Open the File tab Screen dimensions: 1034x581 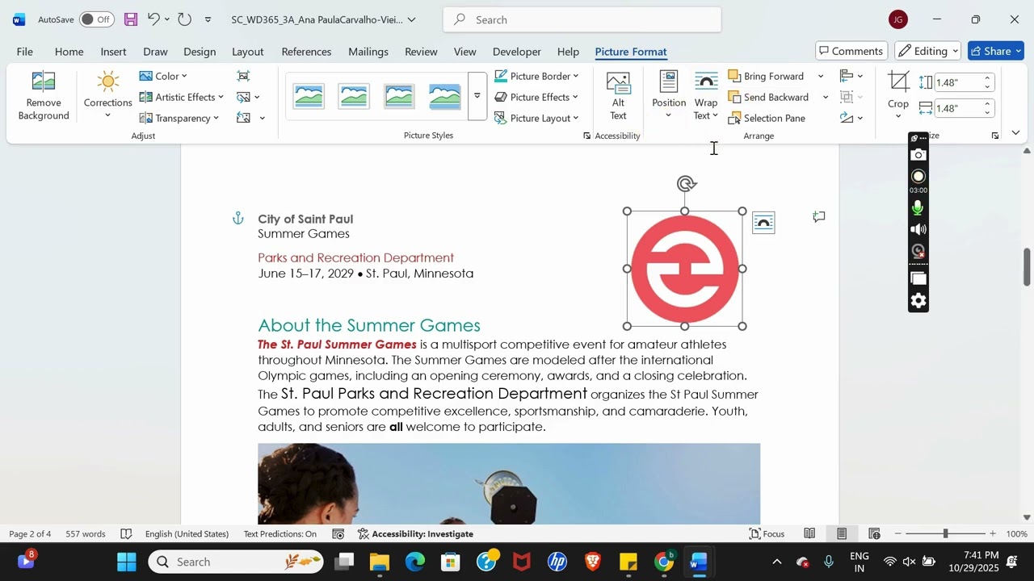25,52
